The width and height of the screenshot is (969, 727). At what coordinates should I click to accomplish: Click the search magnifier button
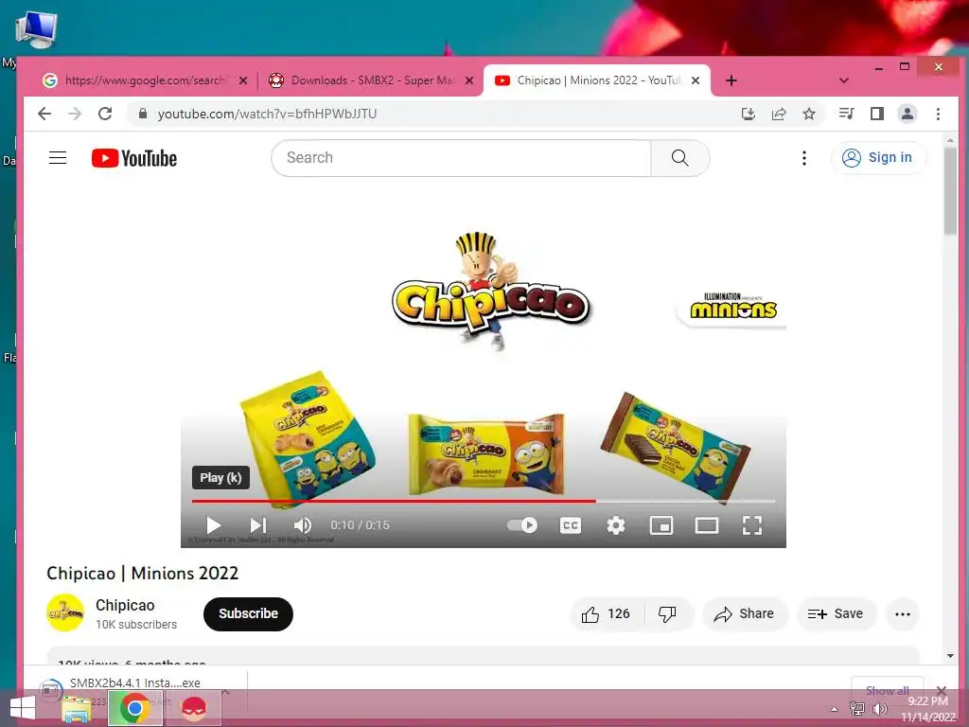679,158
